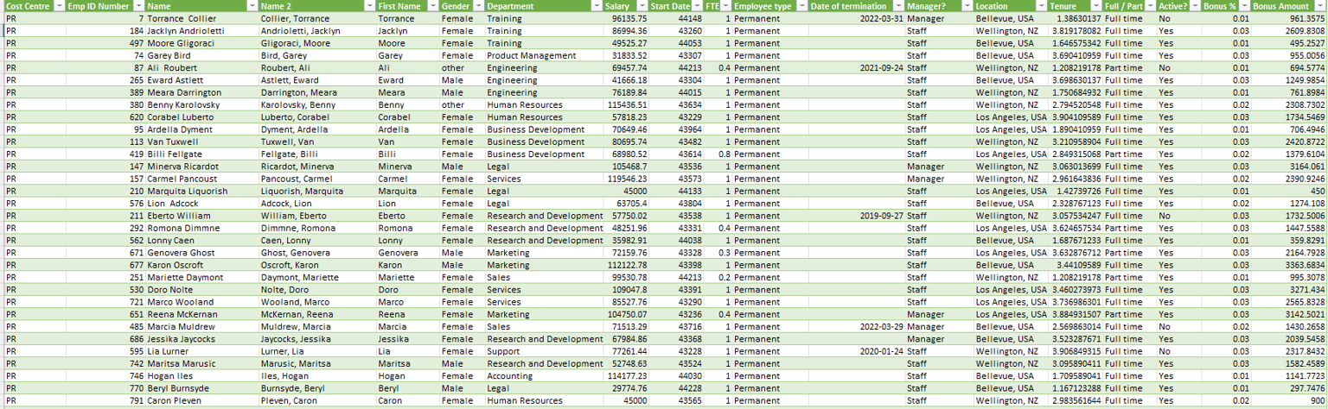Image resolution: width=1328 pixels, height=409 pixels.
Task: Open the Date of termination filter dropdown
Action: click(x=899, y=6)
